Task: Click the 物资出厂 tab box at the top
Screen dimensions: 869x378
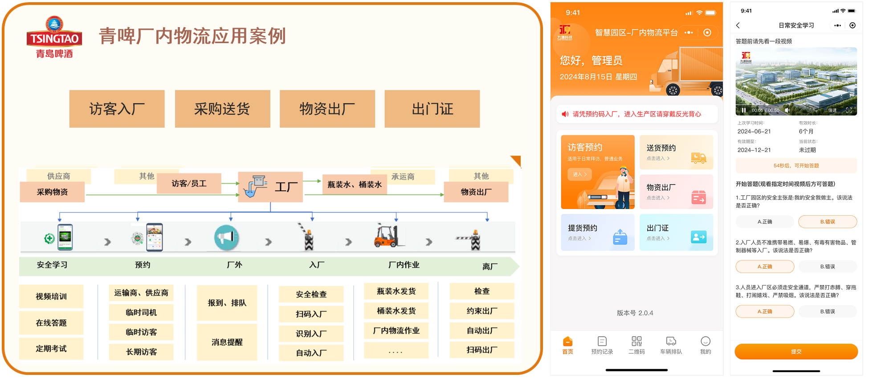Action: pos(327,109)
